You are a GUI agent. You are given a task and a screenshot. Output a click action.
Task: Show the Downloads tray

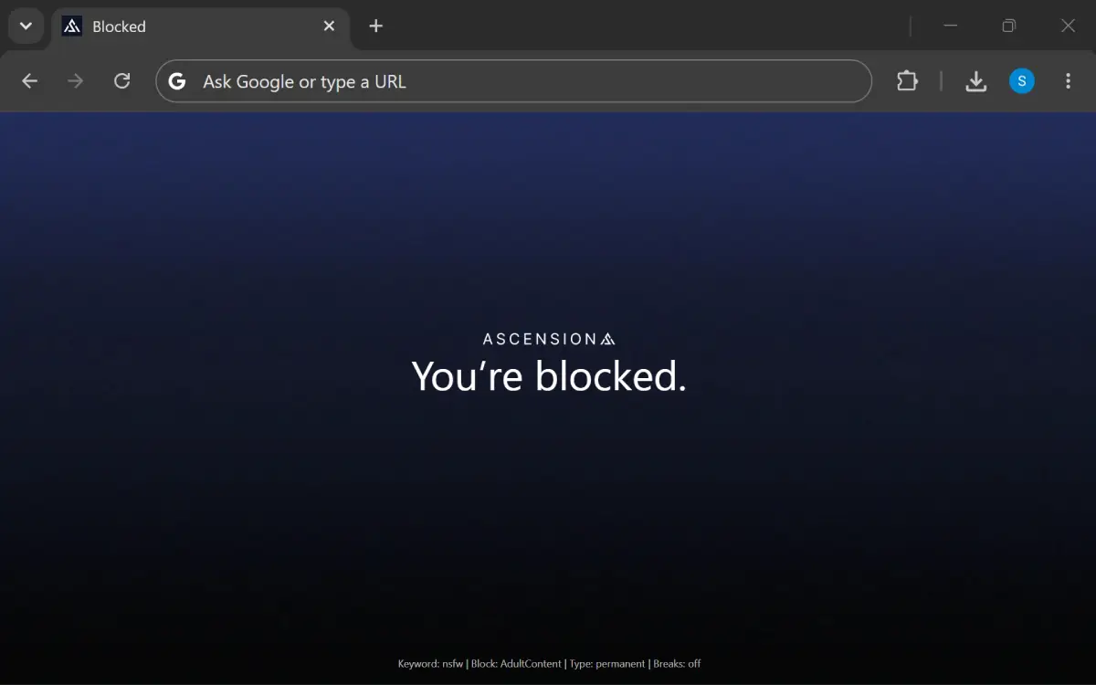pyautogui.click(x=976, y=81)
